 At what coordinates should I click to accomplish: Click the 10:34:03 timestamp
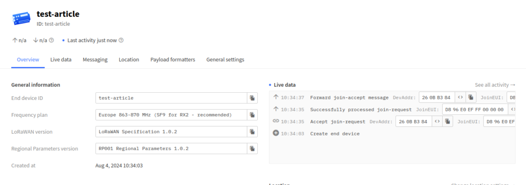click(292, 133)
